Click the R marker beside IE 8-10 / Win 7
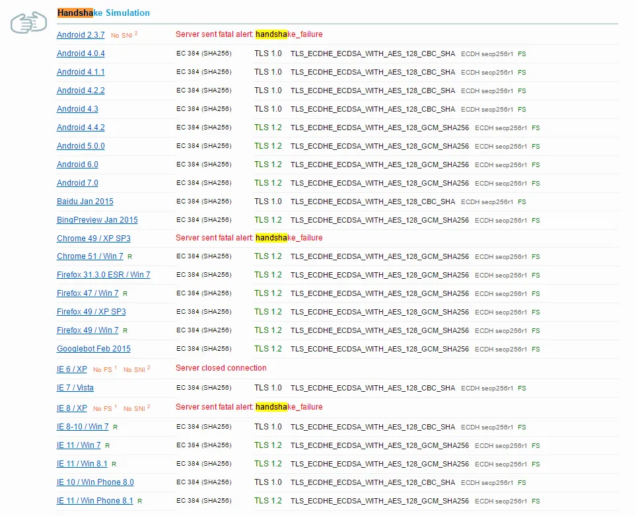Viewport: 636px width, 516px height. [115, 427]
